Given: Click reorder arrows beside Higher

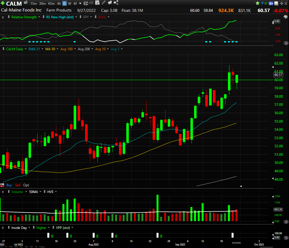Looking at the screenshot, I should (x=34, y=228).
